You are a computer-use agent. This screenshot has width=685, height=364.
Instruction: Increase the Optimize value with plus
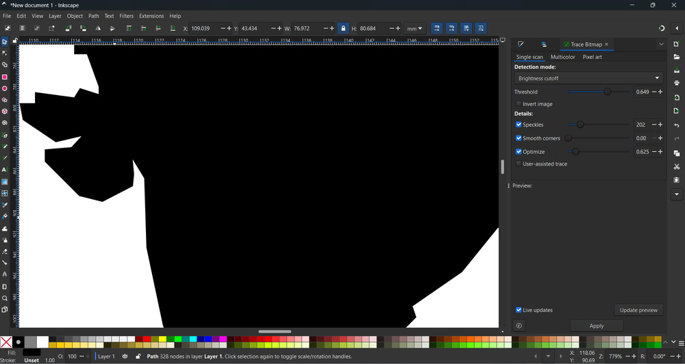point(660,151)
